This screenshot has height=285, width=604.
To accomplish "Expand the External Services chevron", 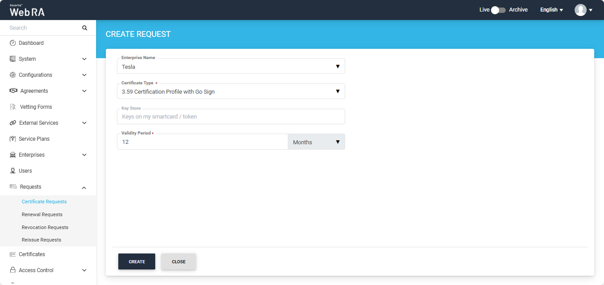I will coord(85,123).
